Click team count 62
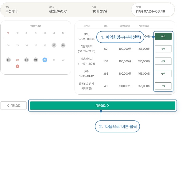The width and height of the screenshot is (182, 184). [106, 49]
